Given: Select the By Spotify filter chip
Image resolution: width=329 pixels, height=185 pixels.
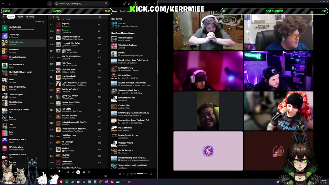Looking at the screenshot, I should pyautogui.click(x=30, y=17).
